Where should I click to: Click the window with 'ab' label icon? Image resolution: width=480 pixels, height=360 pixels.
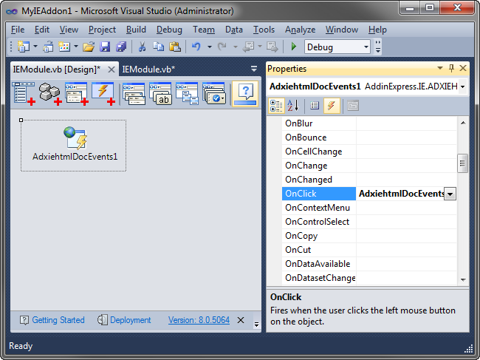160,94
